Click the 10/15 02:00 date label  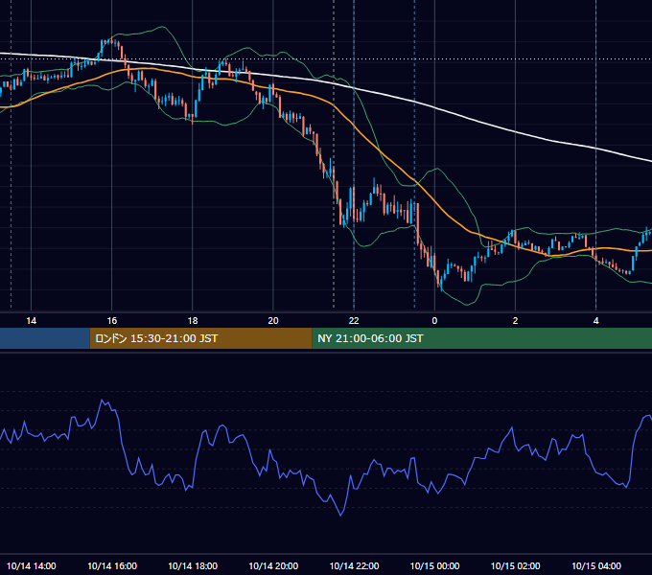click(515, 565)
